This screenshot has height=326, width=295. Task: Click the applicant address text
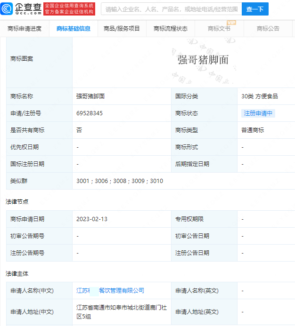pos(122,311)
